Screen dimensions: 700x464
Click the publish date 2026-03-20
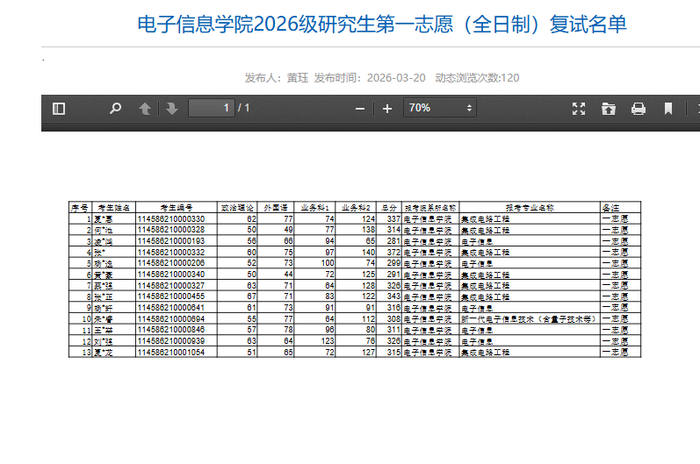tap(395, 78)
